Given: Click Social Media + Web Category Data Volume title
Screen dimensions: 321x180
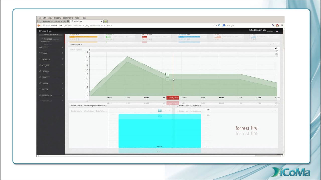Looking at the screenshot, I should pos(89,106).
